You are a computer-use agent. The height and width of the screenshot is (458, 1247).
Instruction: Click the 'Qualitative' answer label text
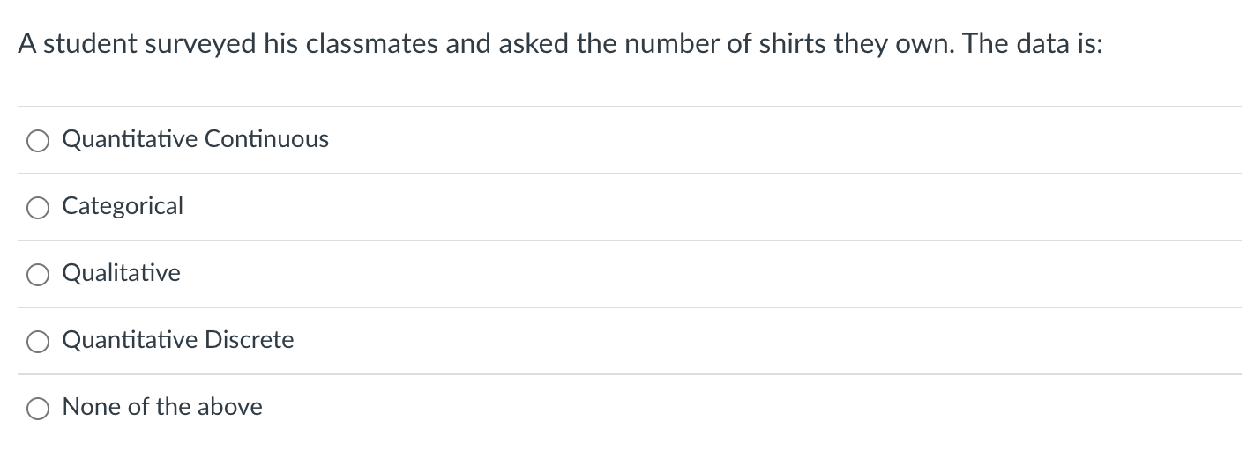(122, 273)
